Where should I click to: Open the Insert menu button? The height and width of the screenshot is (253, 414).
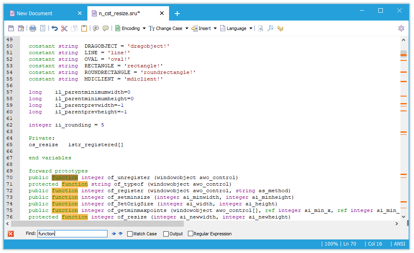click(204, 28)
